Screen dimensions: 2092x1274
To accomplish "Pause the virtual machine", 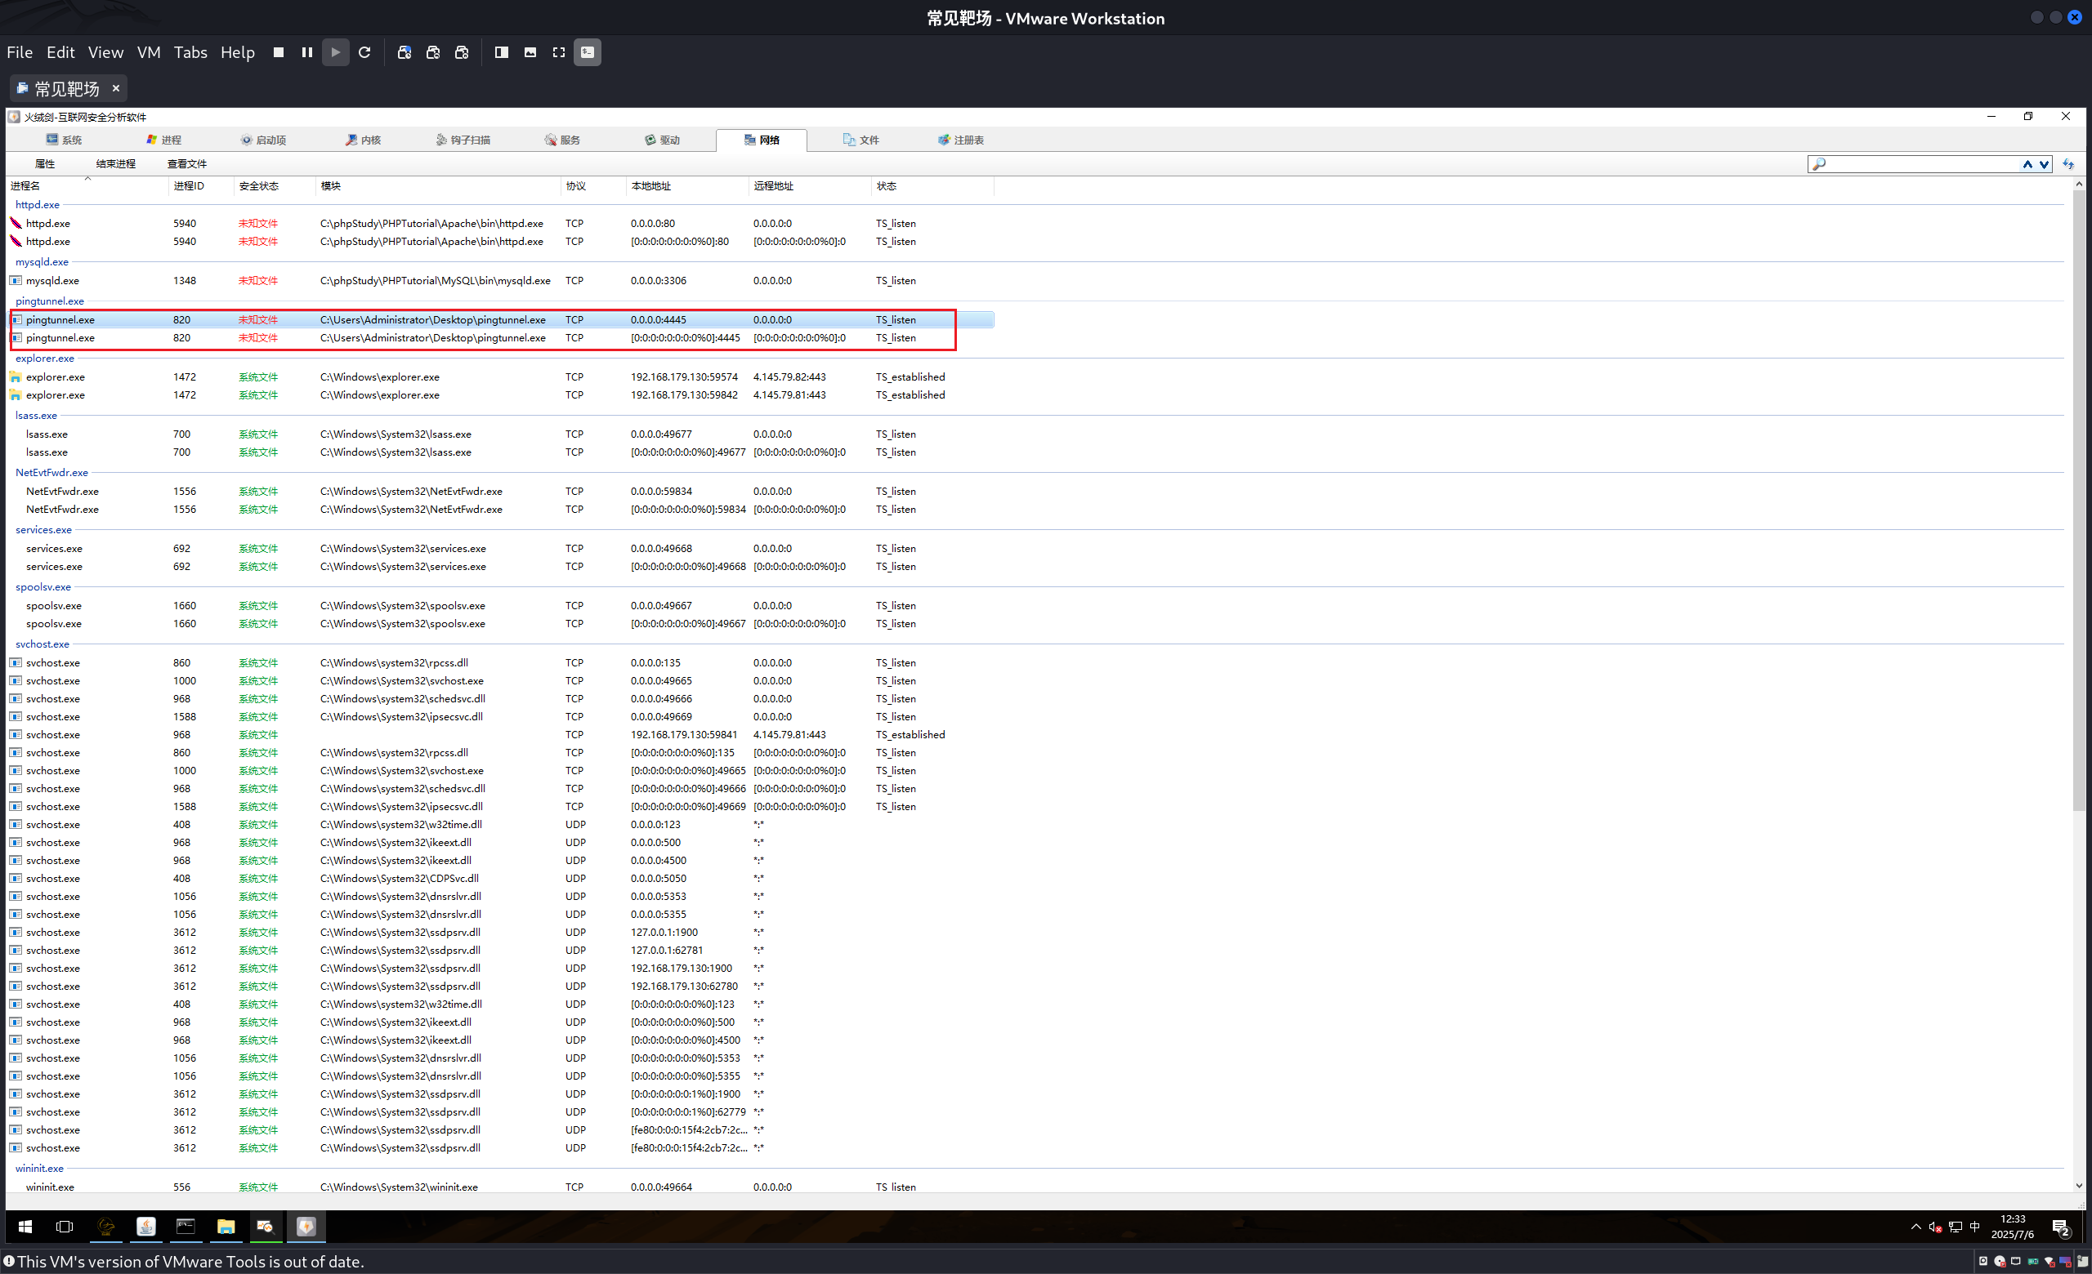I will (306, 52).
